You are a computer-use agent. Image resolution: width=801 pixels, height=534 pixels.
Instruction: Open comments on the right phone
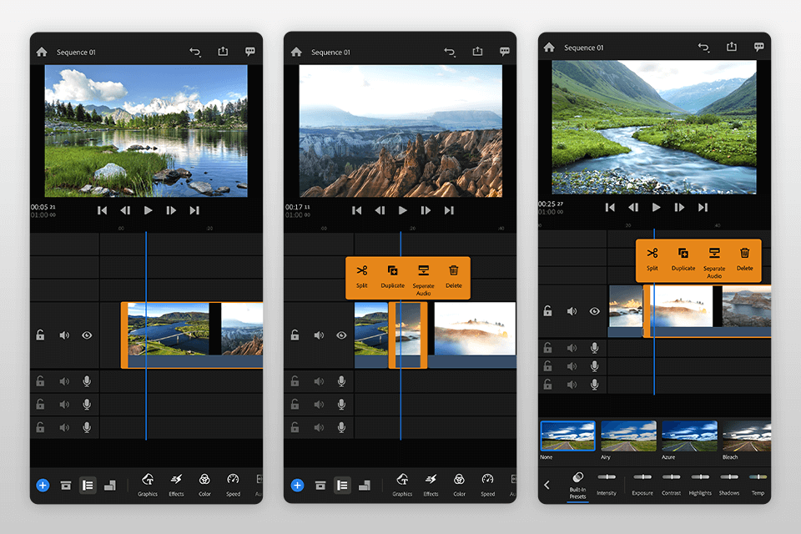(759, 47)
